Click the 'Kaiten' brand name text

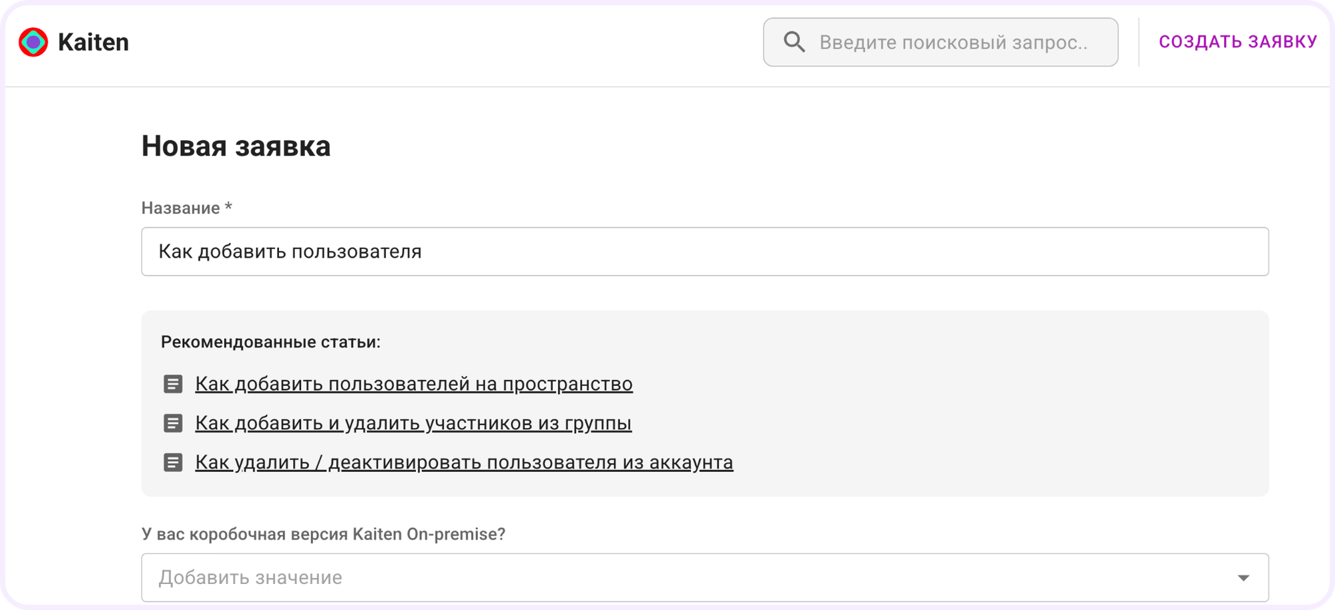coord(93,42)
